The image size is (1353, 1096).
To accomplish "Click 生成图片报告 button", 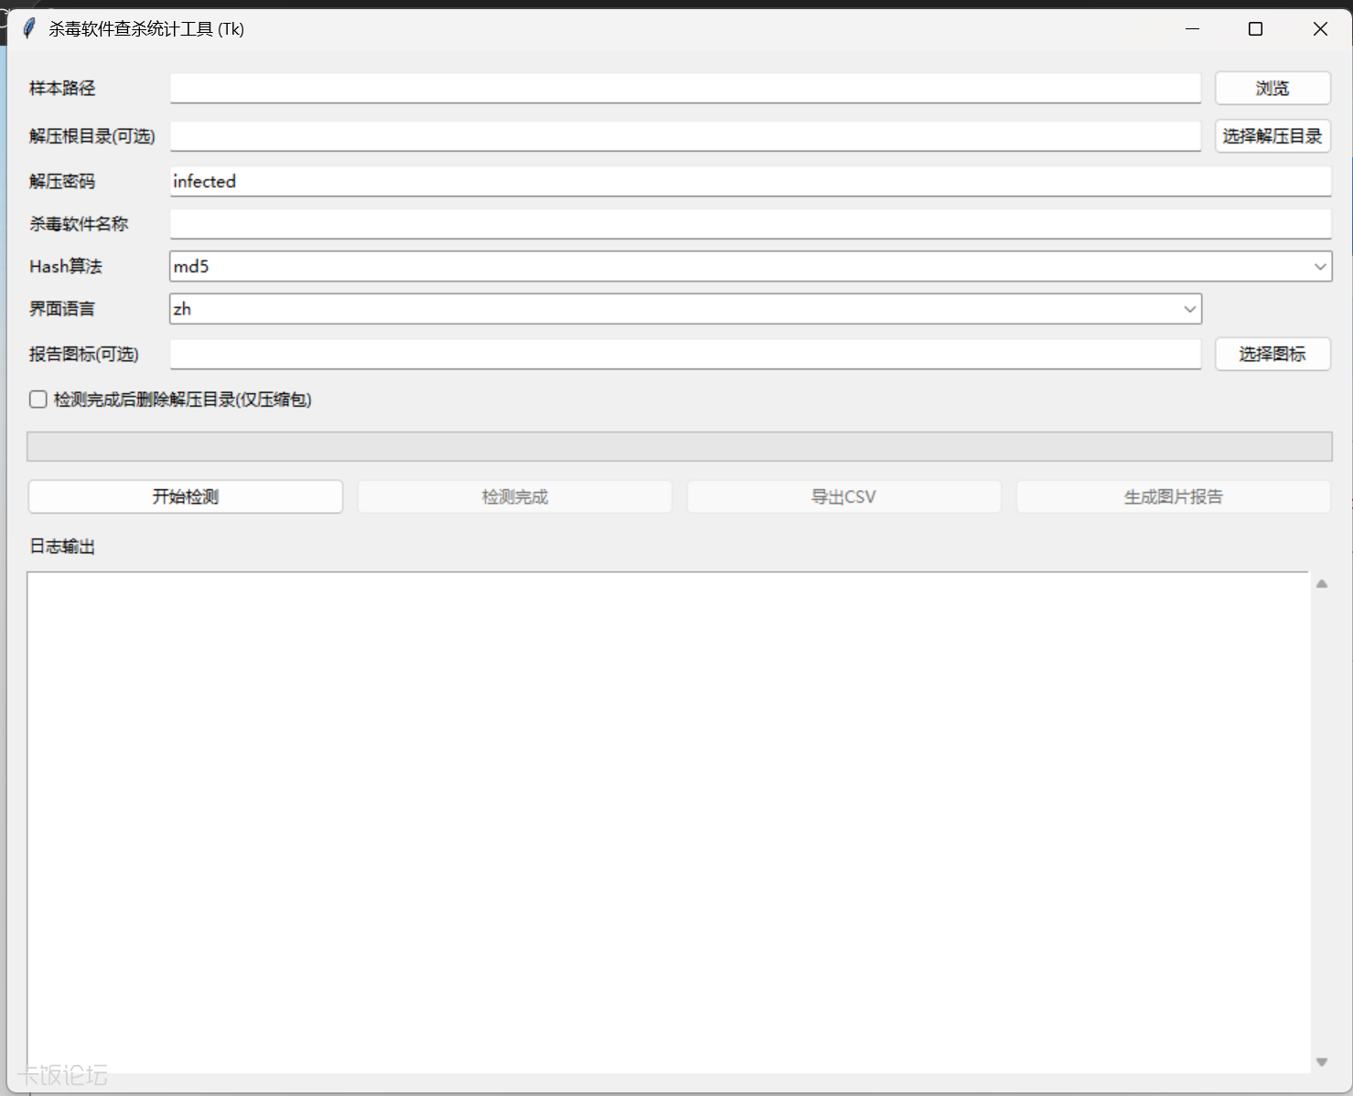I will pyautogui.click(x=1173, y=496).
